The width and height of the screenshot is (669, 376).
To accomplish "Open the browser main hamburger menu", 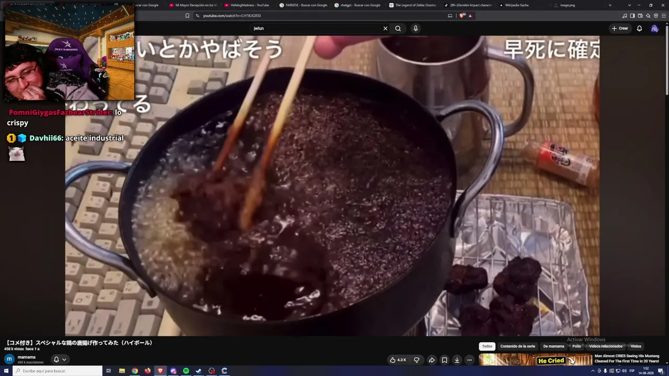I will (x=663, y=16).
